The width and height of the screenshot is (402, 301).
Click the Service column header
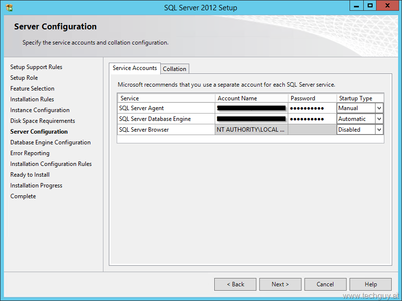[166, 98]
